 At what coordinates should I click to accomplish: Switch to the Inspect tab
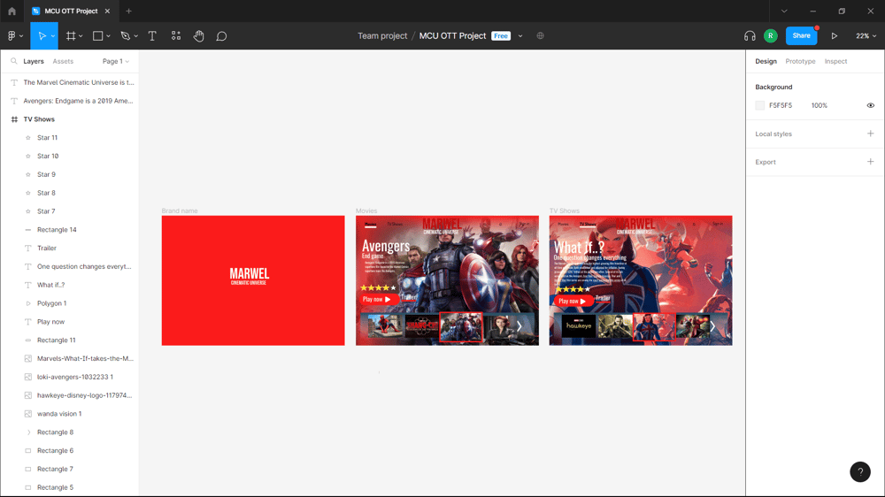[x=835, y=61]
